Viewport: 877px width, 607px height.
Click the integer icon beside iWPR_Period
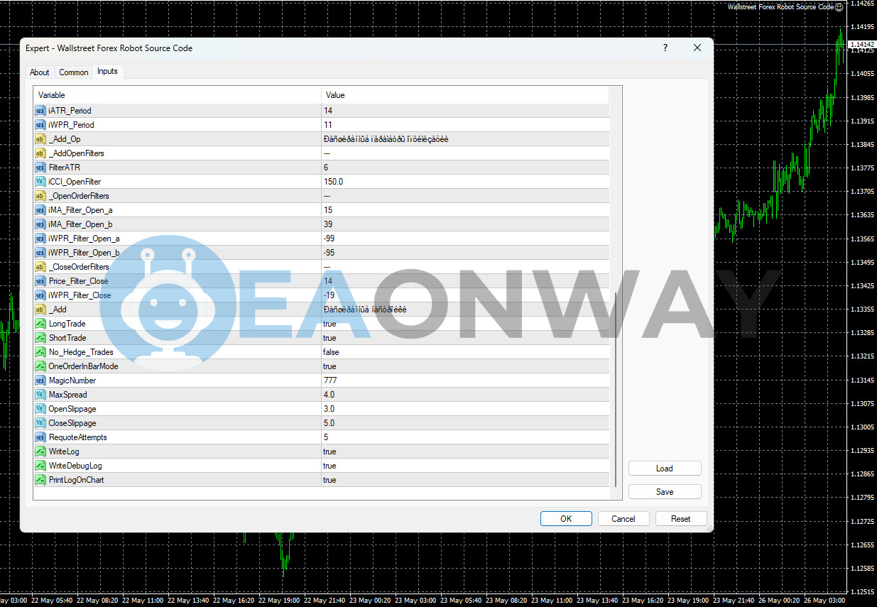point(40,125)
